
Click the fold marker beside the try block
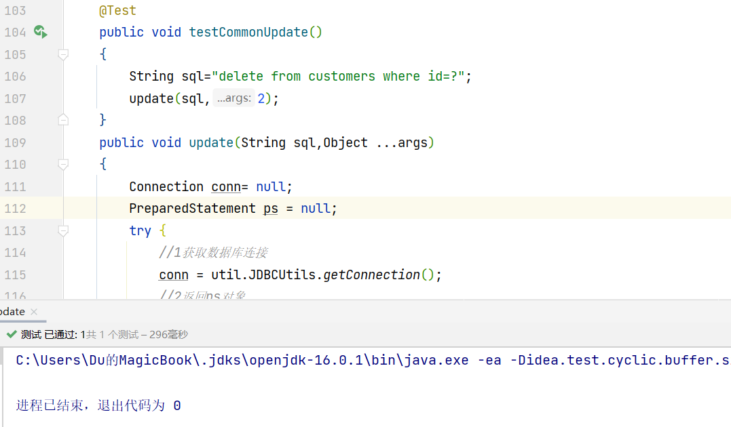(x=63, y=230)
